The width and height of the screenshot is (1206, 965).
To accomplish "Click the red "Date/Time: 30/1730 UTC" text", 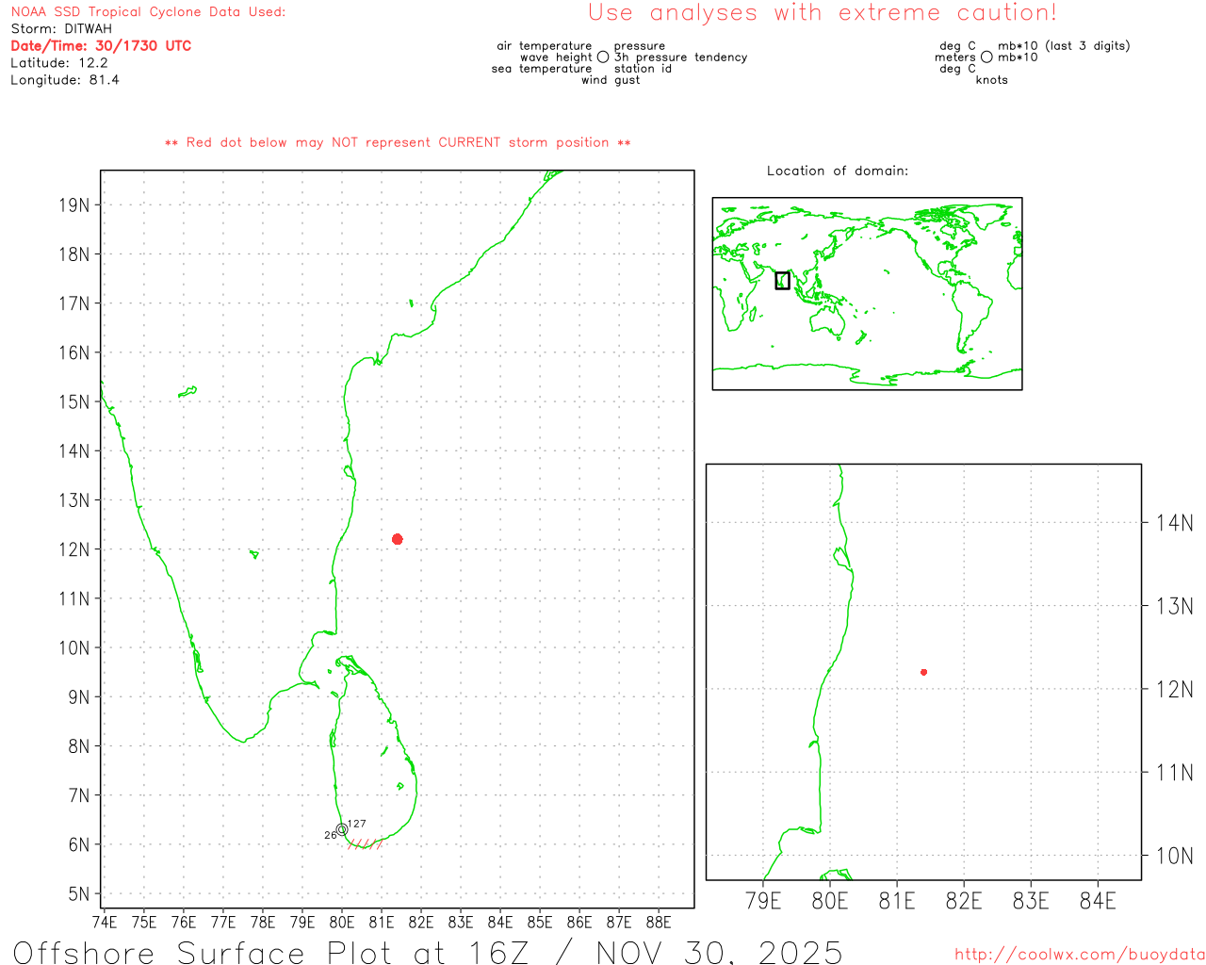I will (101, 46).
